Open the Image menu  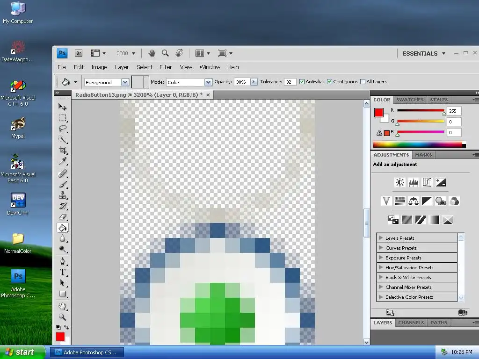click(99, 67)
